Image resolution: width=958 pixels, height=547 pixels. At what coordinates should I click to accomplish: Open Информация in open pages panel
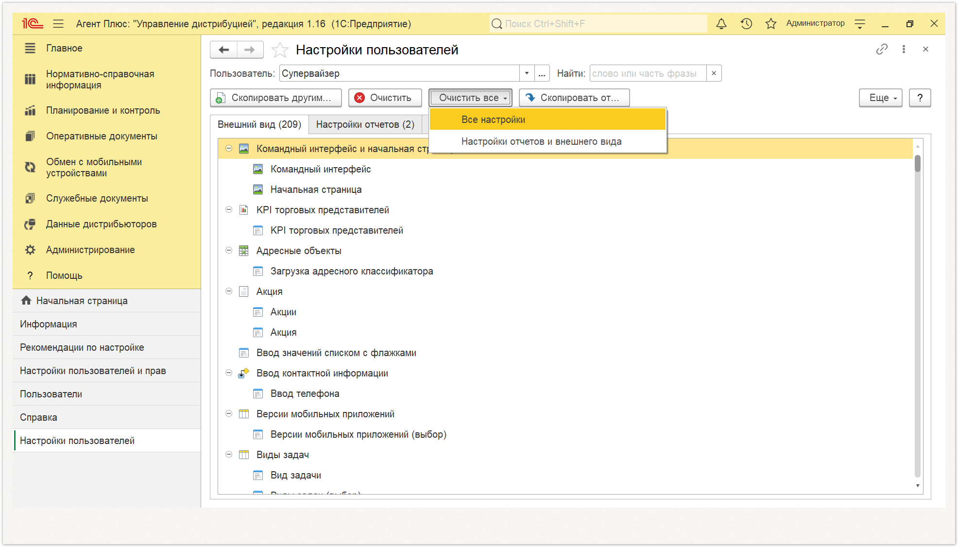(x=107, y=324)
